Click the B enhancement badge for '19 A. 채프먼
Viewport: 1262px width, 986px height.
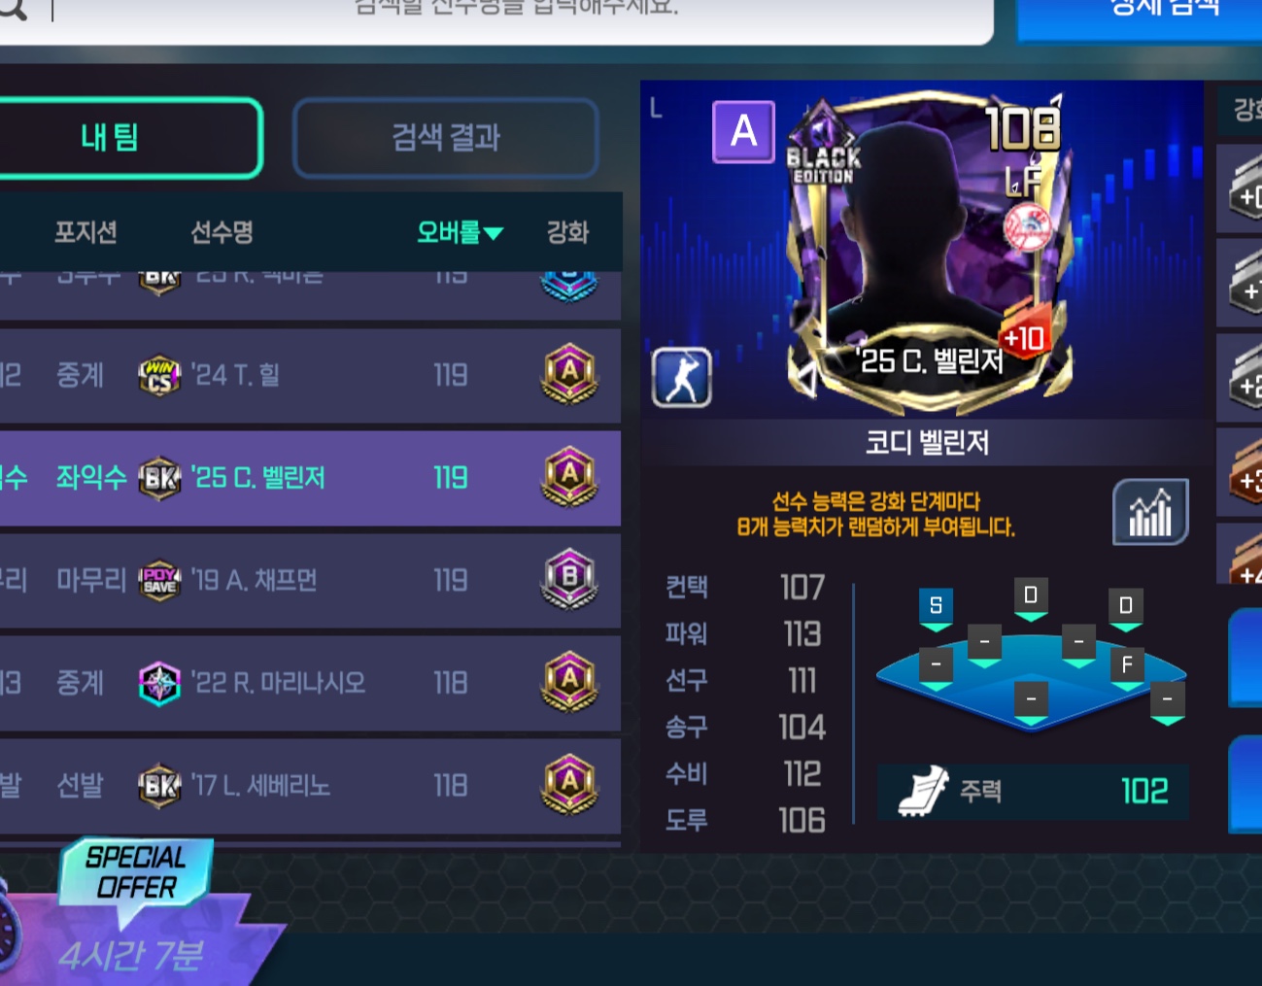coord(569,579)
